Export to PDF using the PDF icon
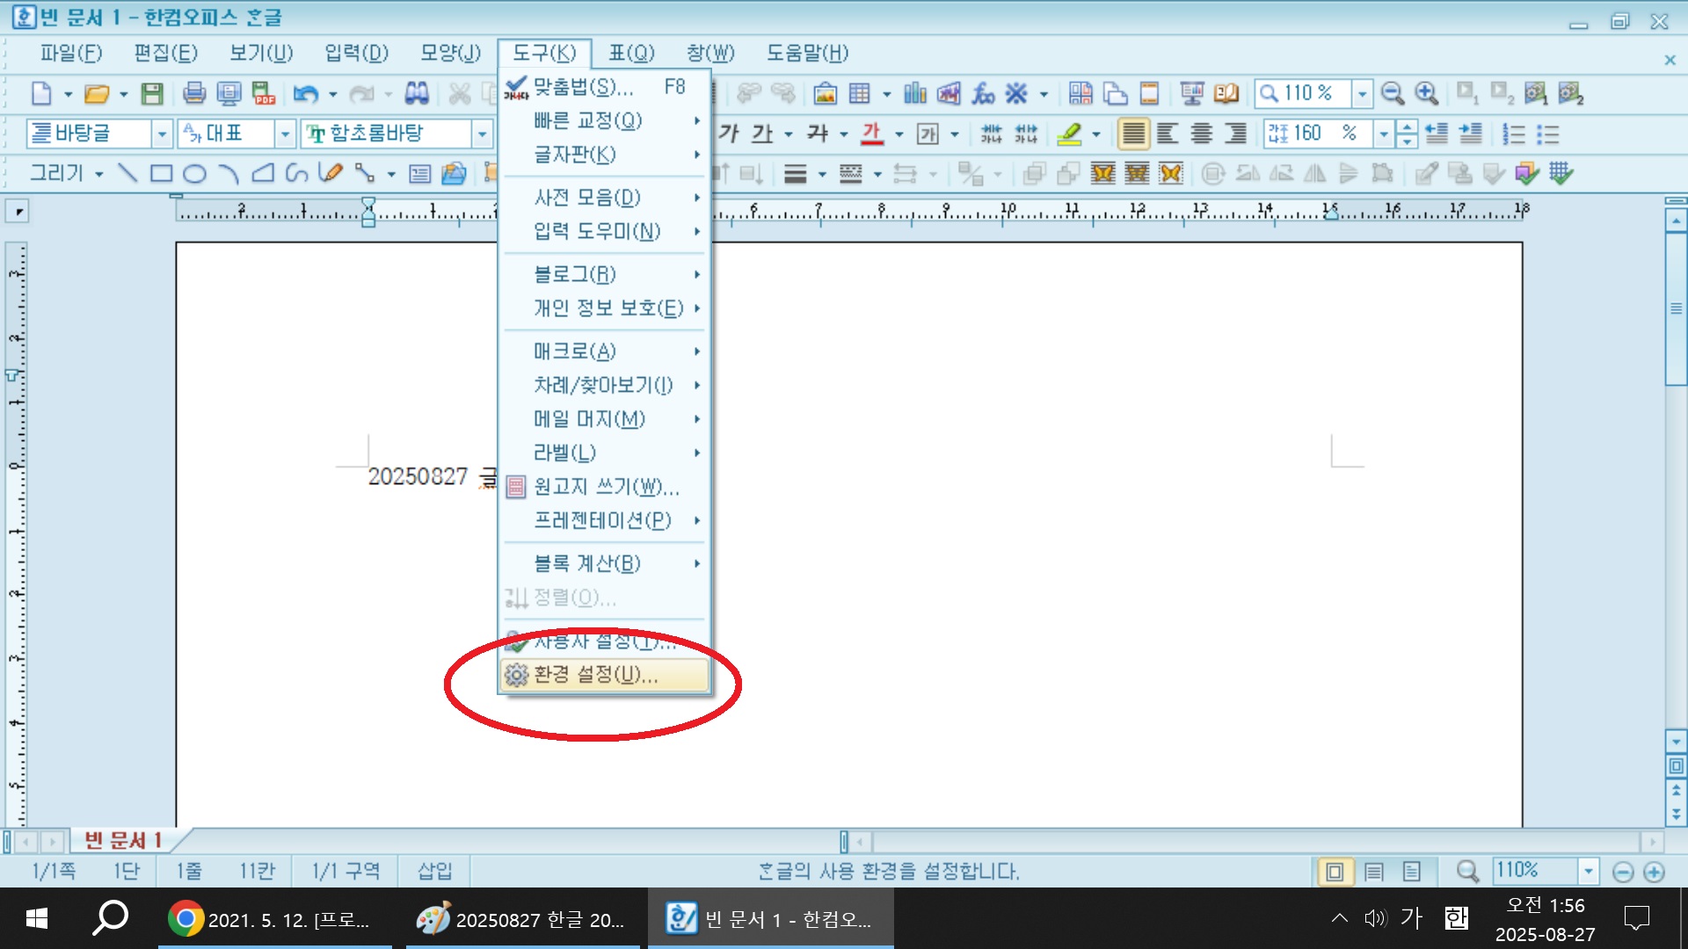 tap(263, 93)
